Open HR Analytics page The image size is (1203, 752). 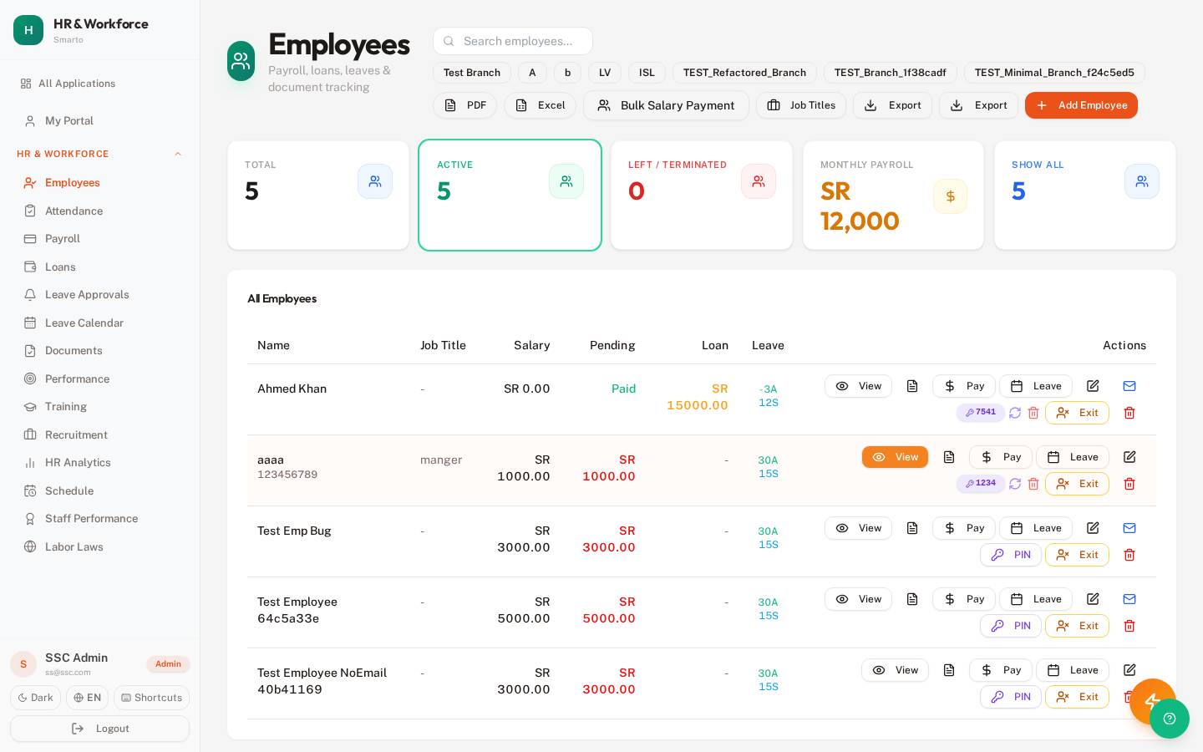pos(99,463)
